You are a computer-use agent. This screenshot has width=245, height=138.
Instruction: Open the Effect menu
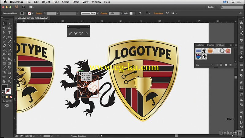(x=76, y=2)
